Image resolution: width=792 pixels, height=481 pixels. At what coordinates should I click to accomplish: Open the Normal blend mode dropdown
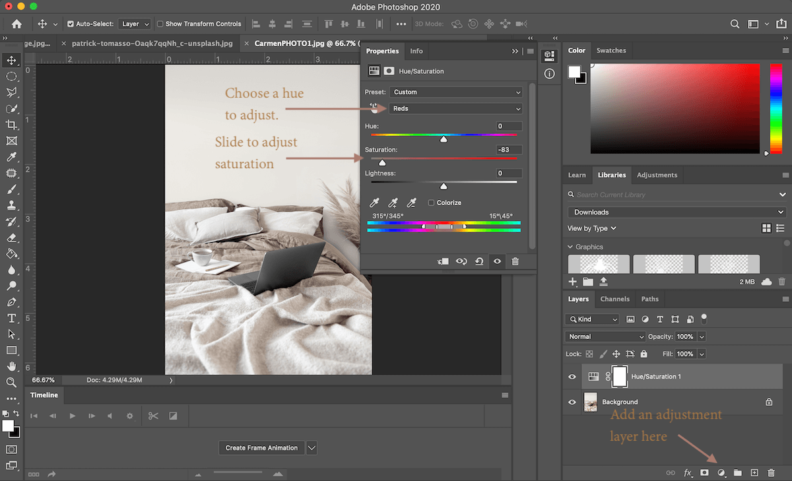[605, 337]
